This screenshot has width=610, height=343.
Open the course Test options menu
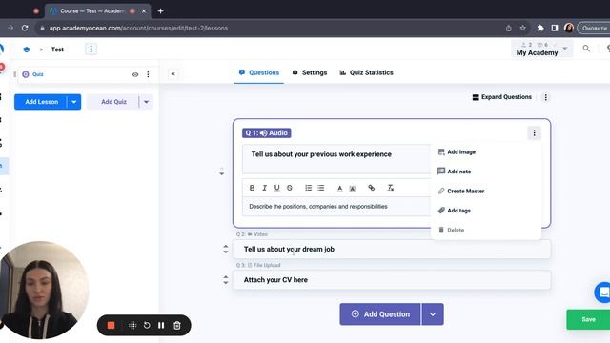tap(91, 50)
